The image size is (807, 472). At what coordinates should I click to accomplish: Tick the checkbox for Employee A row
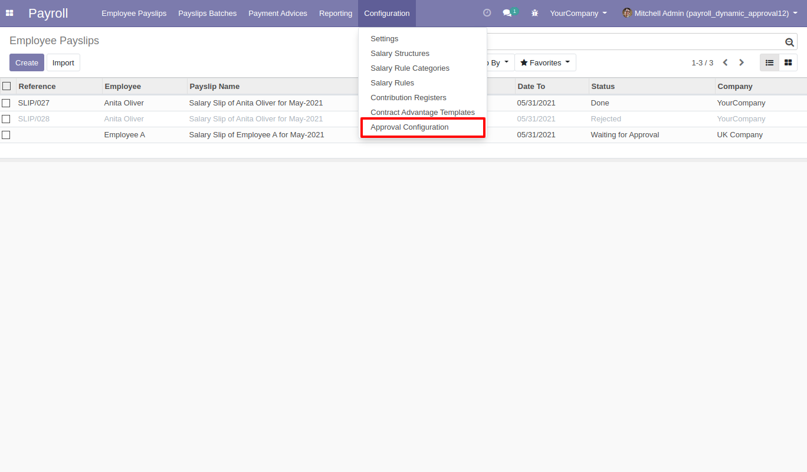pos(6,135)
